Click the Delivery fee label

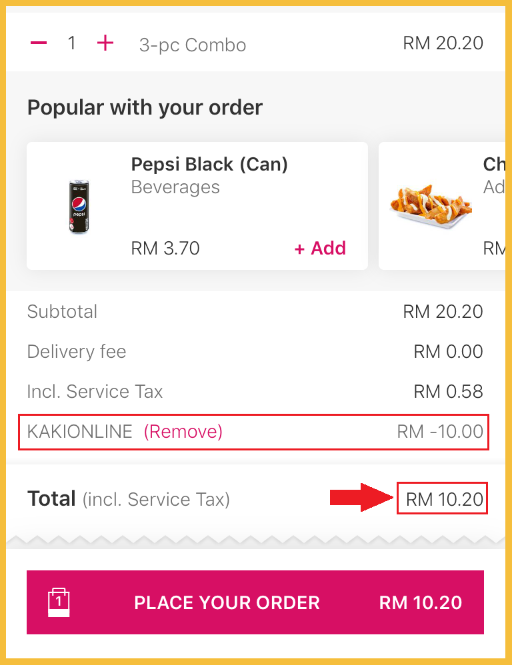pyautogui.click(x=77, y=352)
